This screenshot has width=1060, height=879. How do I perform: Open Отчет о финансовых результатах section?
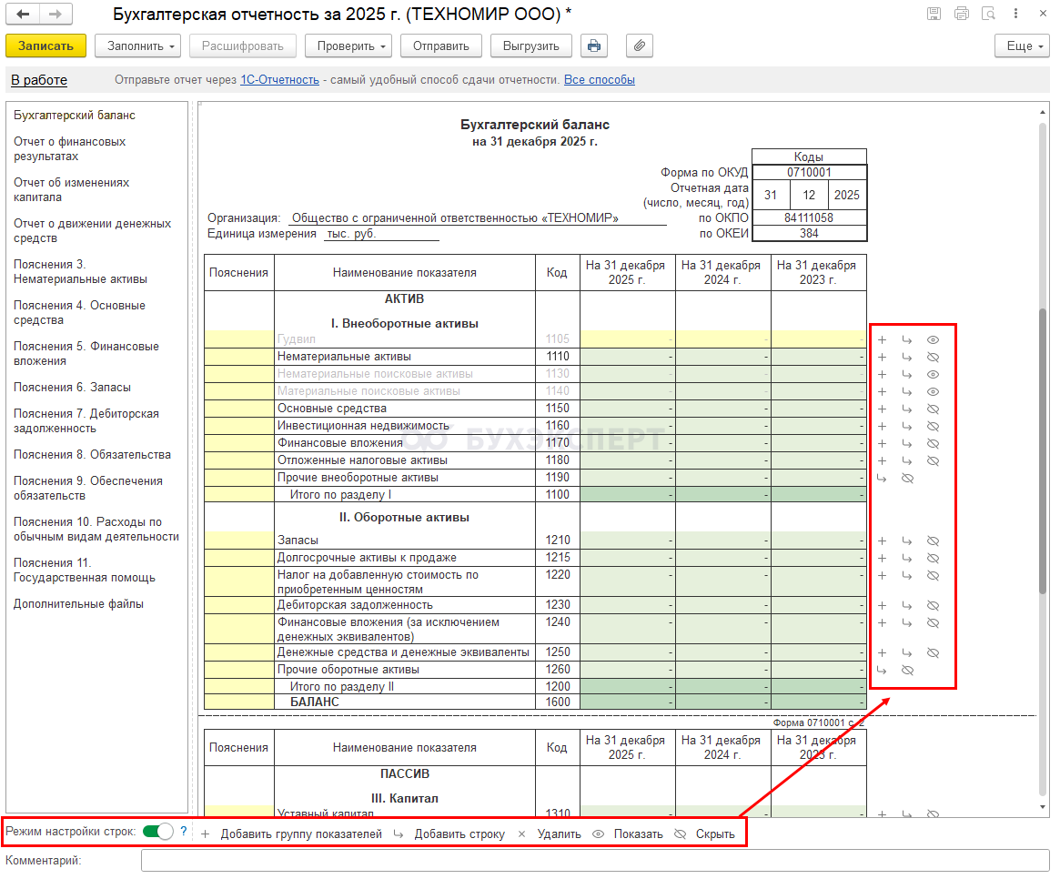(x=70, y=149)
